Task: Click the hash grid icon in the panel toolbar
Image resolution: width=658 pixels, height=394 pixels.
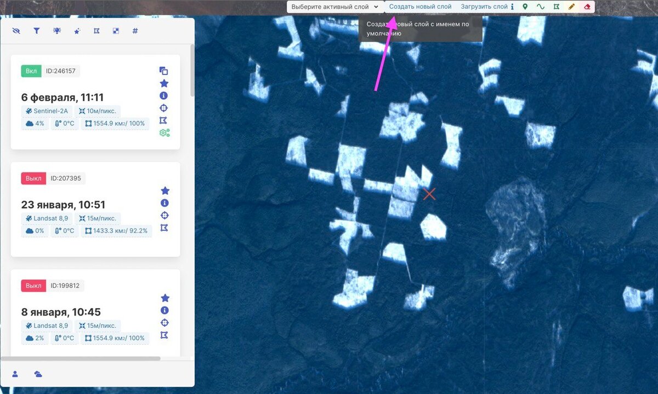Action: pos(135,31)
